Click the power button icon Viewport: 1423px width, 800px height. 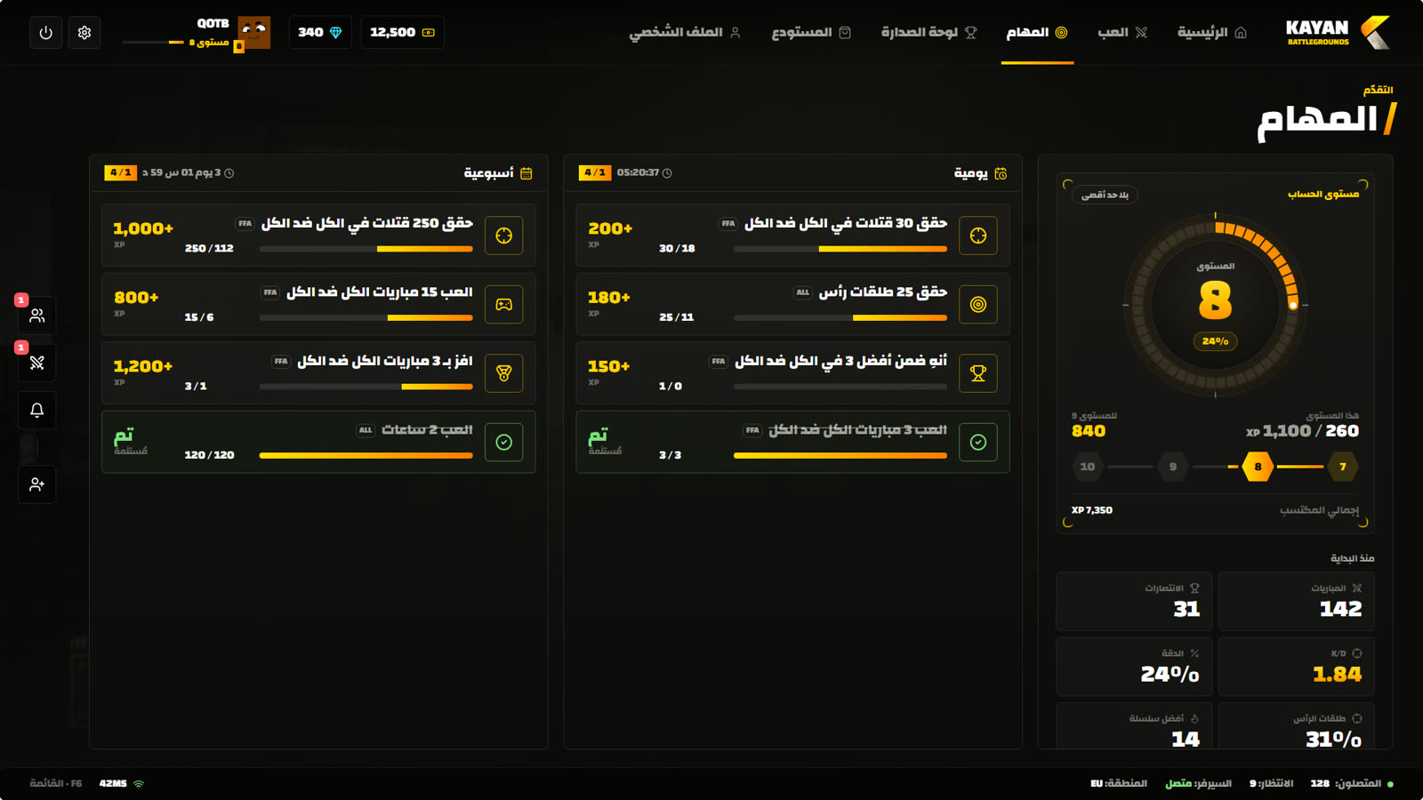tap(45, 33)
